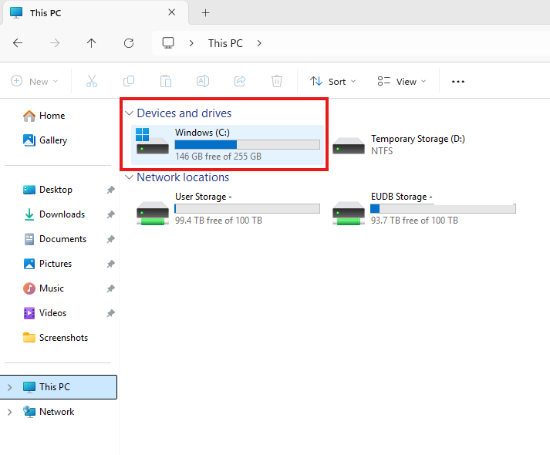This screenshot has width=550, height=455.
Task: Open Music in the sidebar
Action: point(43,288)
